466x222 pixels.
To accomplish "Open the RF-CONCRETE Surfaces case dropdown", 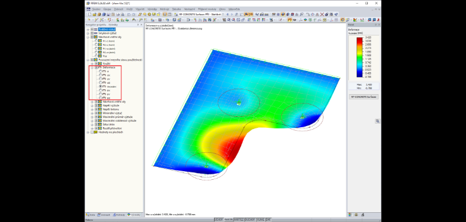I will tap(223, 14).
